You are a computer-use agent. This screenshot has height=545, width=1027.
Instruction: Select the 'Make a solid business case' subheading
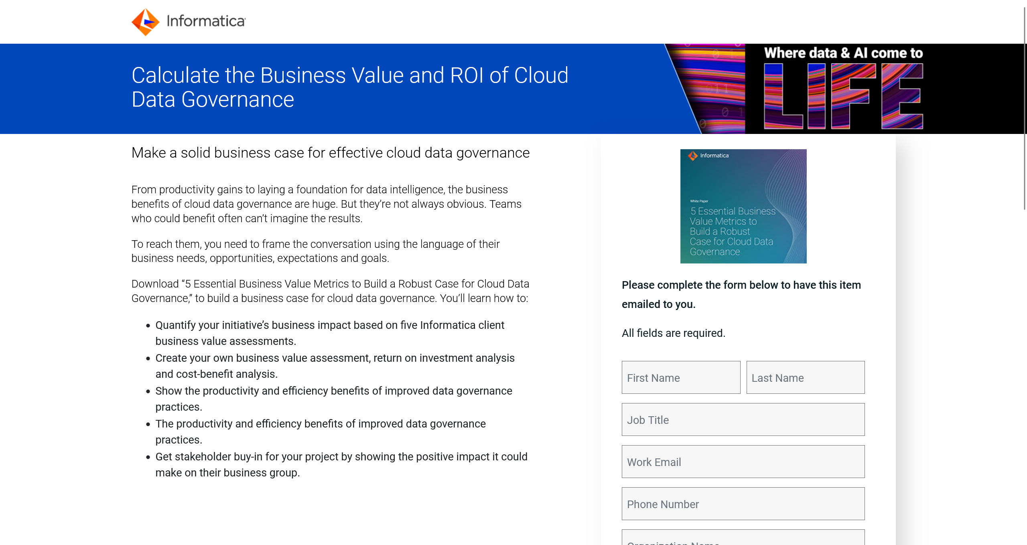point(331,153)
